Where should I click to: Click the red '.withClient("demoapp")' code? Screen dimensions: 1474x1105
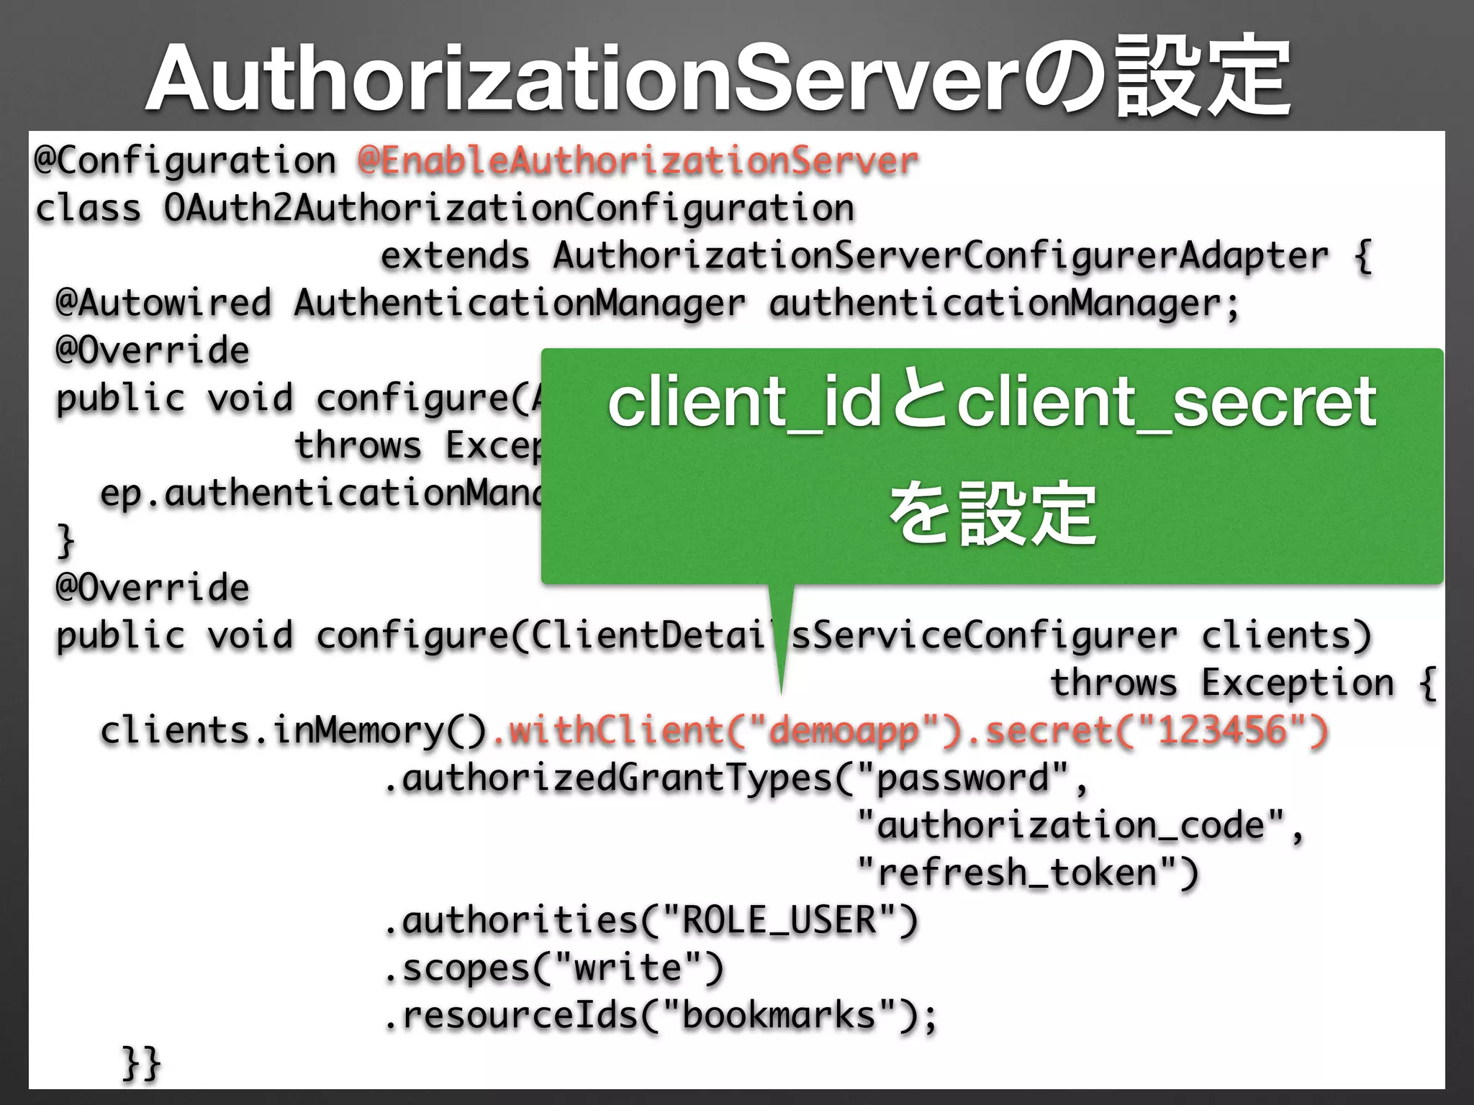point(725,731)
